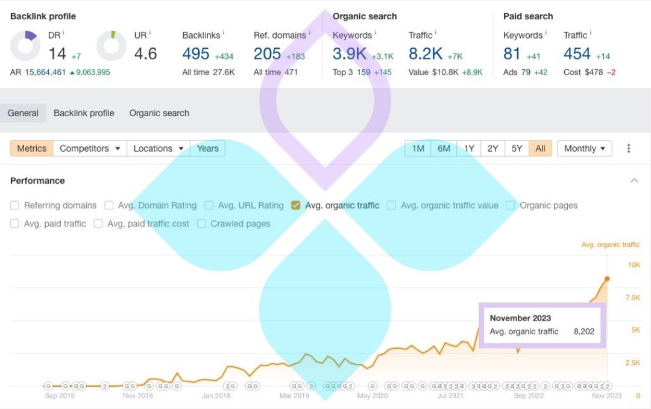Open the Competitors dropdown

(x=90, y=149)
